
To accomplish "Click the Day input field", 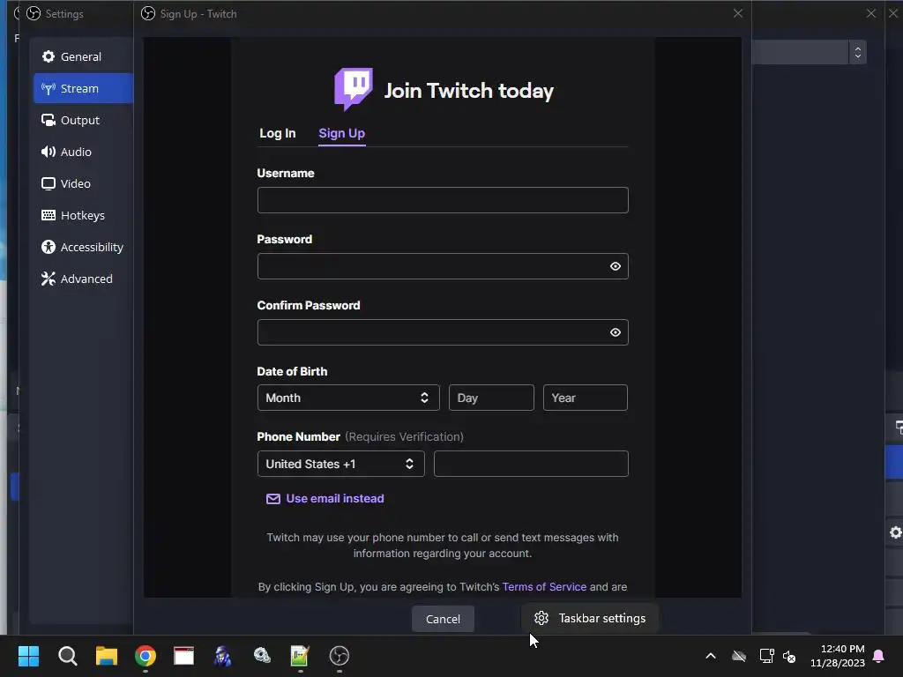I will 490,398.
